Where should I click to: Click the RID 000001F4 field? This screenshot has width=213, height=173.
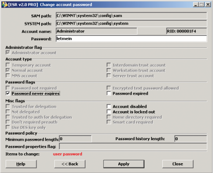tap(187, 31)
